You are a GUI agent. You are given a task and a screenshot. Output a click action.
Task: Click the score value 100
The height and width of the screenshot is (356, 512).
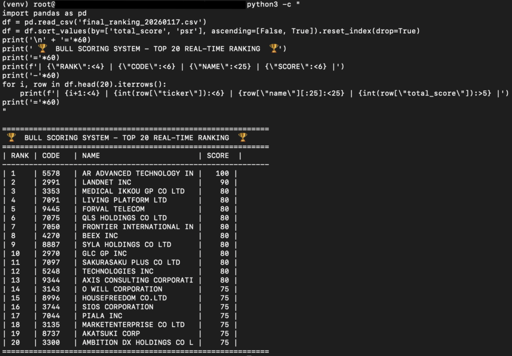pos(222,173)
